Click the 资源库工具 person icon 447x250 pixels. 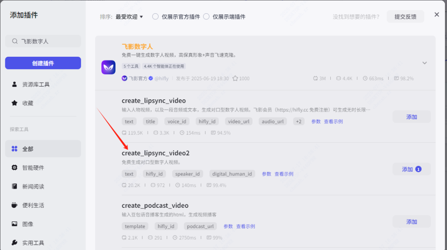coord(14,84)
